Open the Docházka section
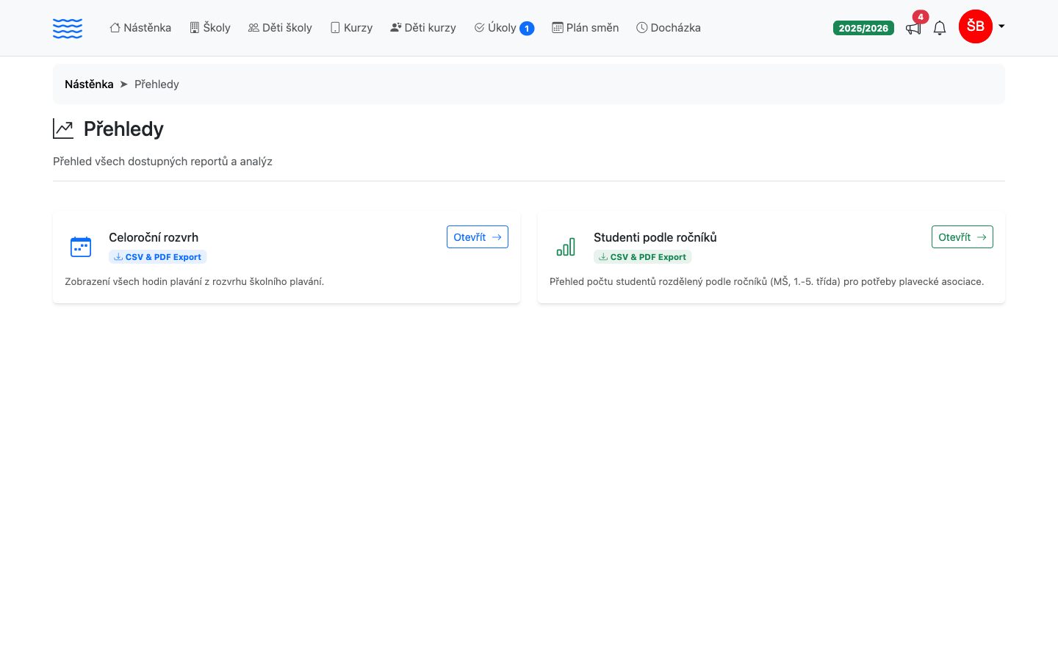 click(x=669, y=28)
